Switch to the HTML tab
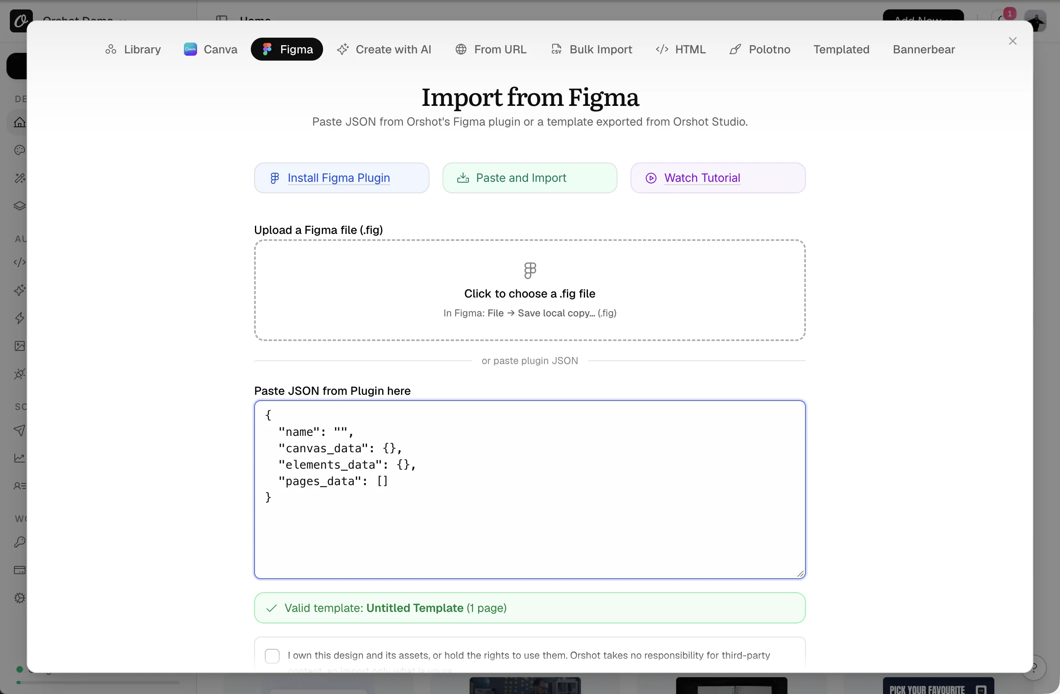The width and height of the screenshot is (1060, 694). click(681, 49)
